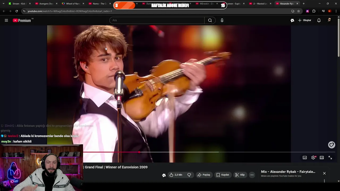This screenshot has height=191, width=340.
Task: Go back to the previous page
Action: (x=4, y=11)
